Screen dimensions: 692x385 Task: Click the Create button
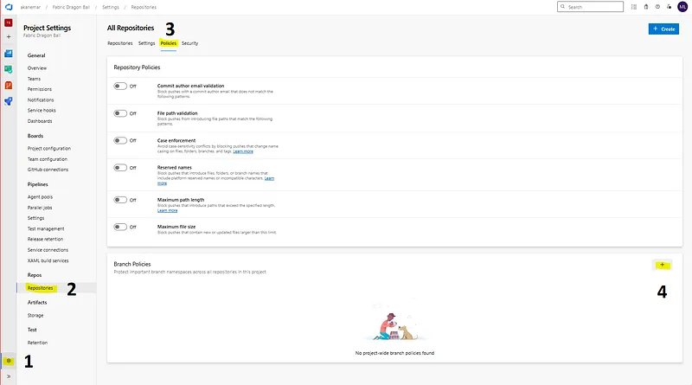663,29
